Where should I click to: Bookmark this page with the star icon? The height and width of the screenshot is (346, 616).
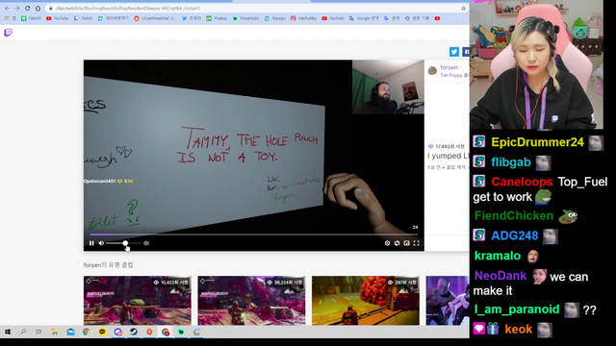tap(464, 9)
